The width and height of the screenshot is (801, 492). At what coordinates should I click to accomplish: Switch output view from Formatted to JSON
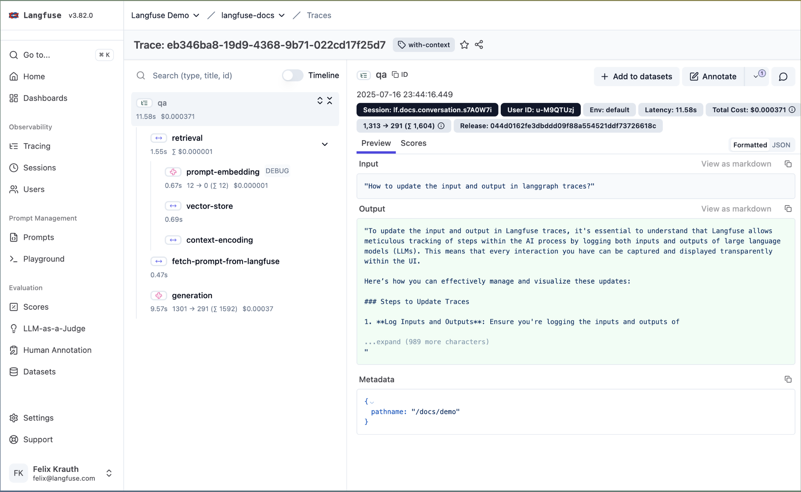pyautogui.click(x=781, y=145)
